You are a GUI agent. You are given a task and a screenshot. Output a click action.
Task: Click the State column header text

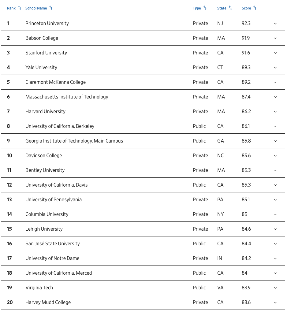pos(222,8)
